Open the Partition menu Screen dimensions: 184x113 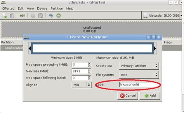pyautogui.click(x=57, y=8)
